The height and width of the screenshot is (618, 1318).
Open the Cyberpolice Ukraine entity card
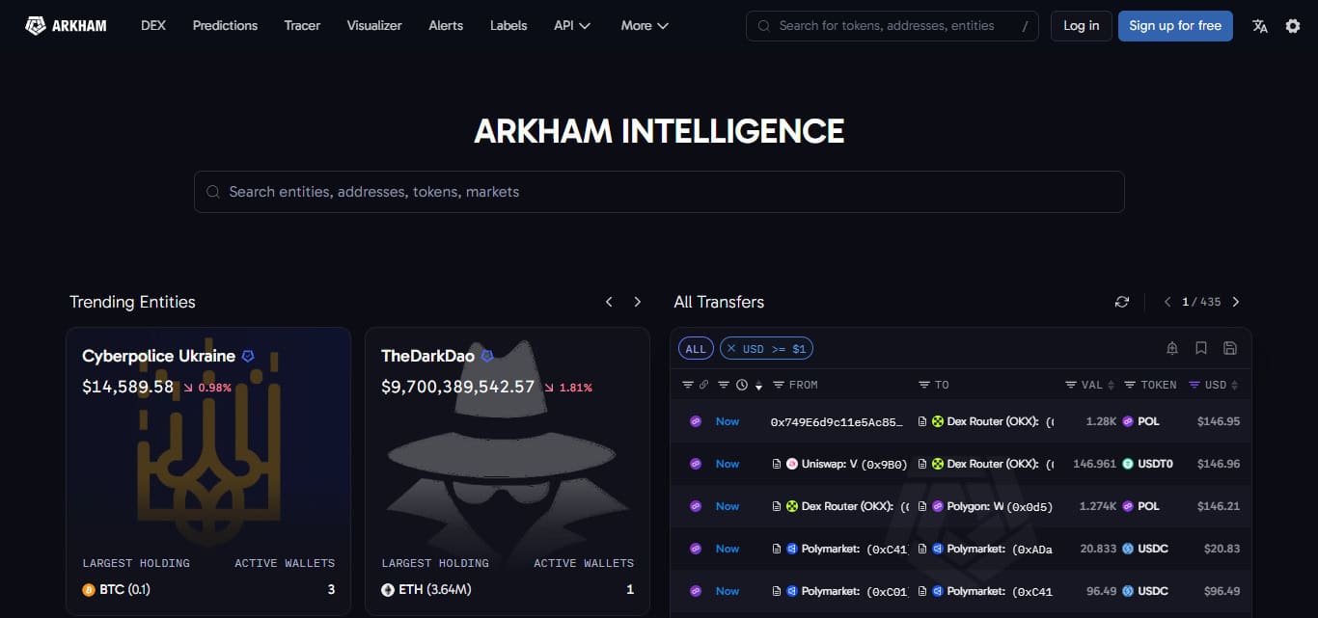pyautogui.click(x=208, y=470)
